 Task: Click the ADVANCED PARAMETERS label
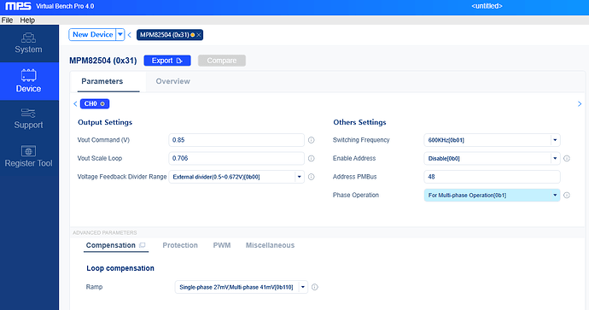(x=105, y=233)
